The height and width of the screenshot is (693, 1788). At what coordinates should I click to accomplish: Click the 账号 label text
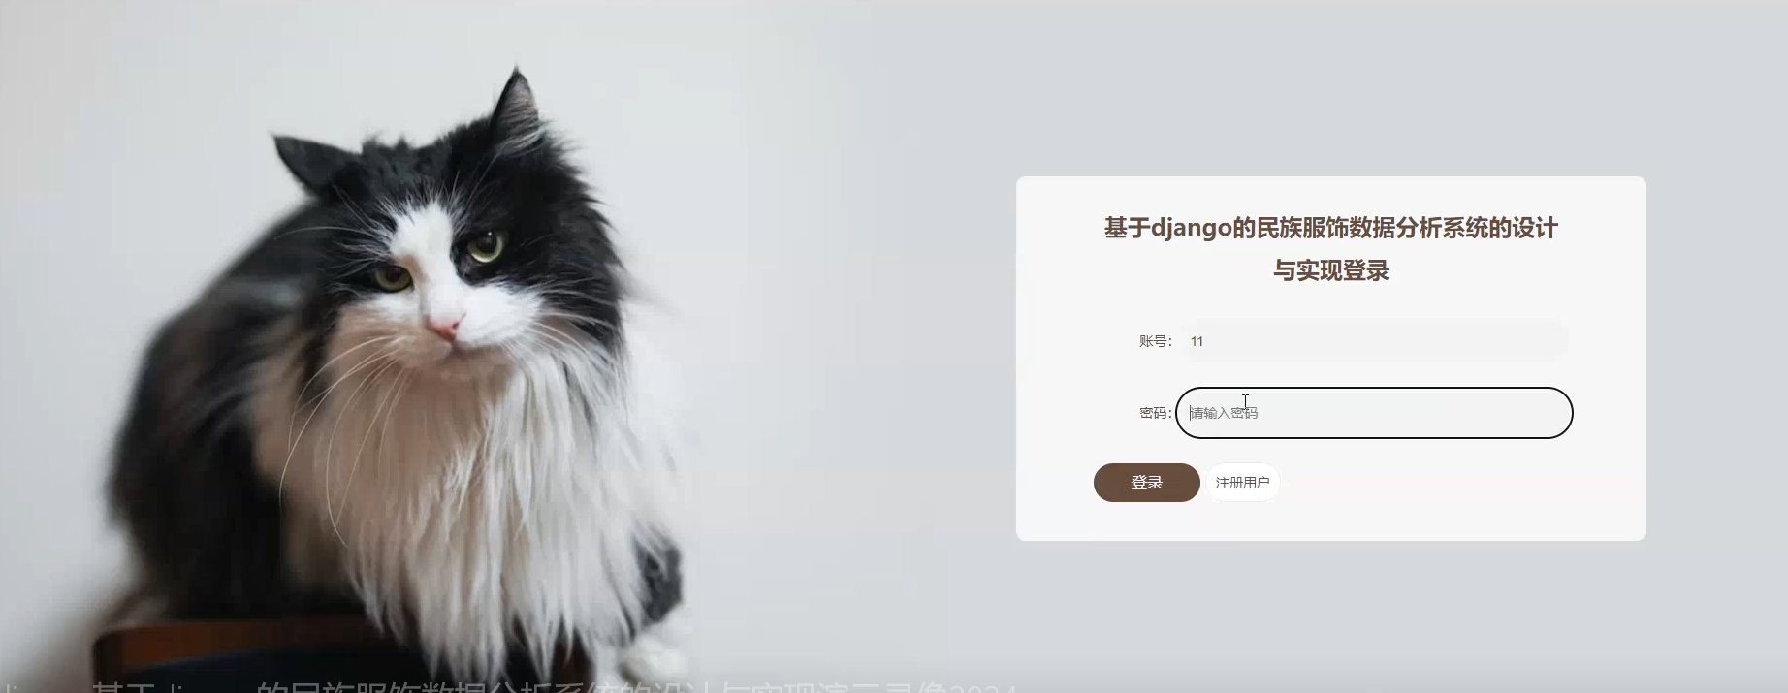pyautogui.click(x=1155, y=341)
